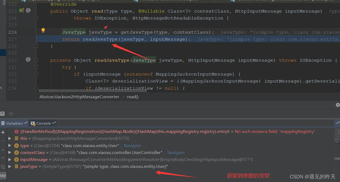Screen dimensions: 340x182
Task: Click the parameter icon beside 'inputMessage'
Action: 17,160
